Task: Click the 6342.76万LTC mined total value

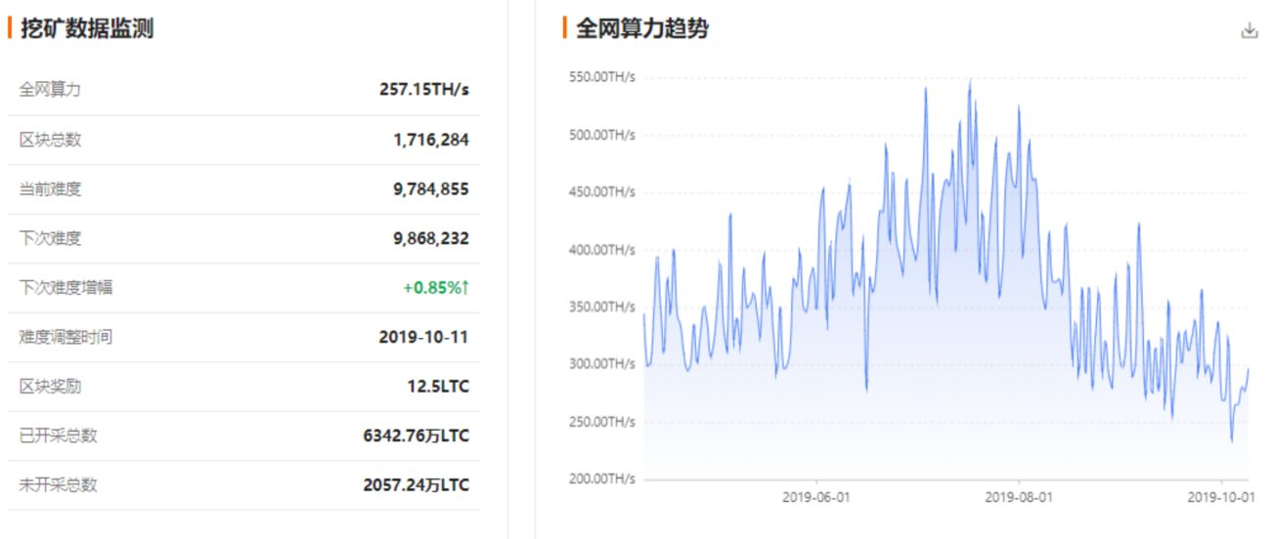Action: (416, 435)
